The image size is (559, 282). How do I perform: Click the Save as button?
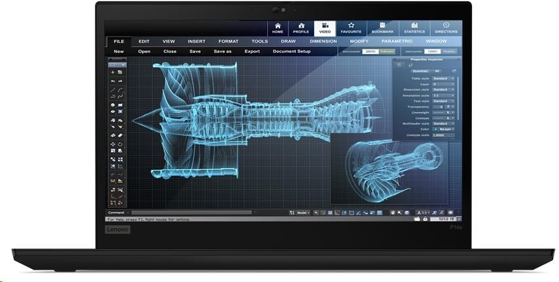(x=223, y=51)
